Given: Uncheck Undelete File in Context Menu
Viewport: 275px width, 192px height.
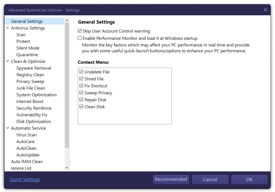Looking at the screenshot, I should (81, 72).
